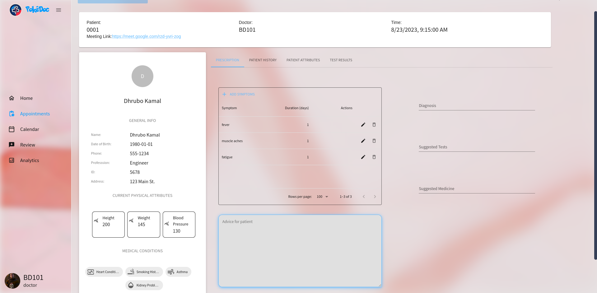Screen dimensions: 597x293
Task: Click the fatigue symptom name cell
Action: tap(227, 157)
